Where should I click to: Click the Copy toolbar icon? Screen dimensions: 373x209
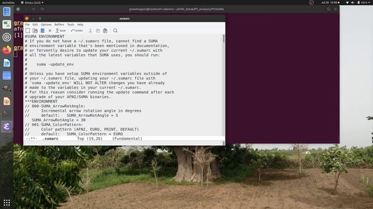(x=98, y=31)
